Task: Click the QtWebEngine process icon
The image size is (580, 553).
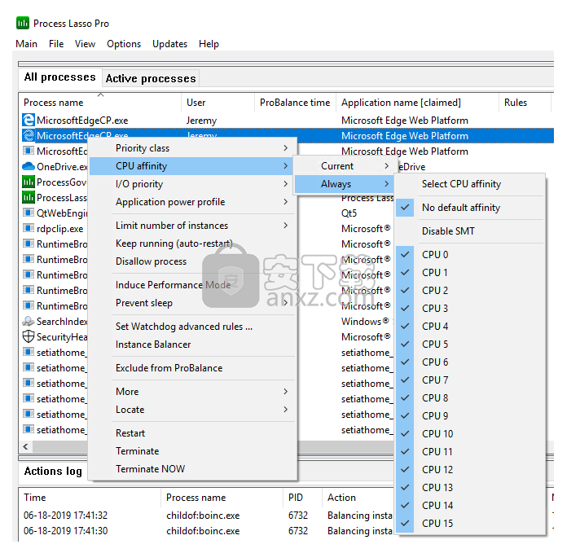Action: [x=29, y=213]
